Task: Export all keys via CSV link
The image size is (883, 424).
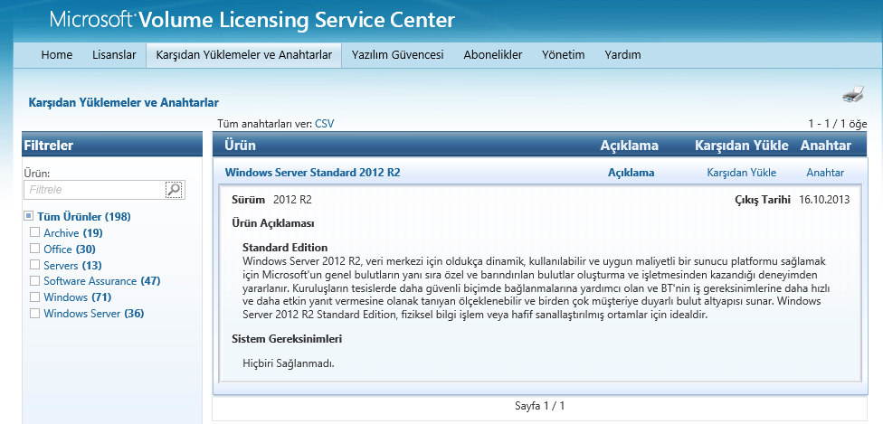Action: pyautogui.click(x=324, y=124)
